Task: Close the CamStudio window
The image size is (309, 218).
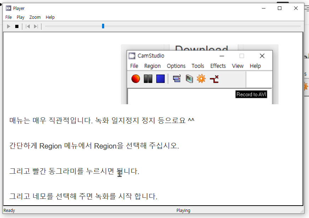Action: [x=262, y=56]
